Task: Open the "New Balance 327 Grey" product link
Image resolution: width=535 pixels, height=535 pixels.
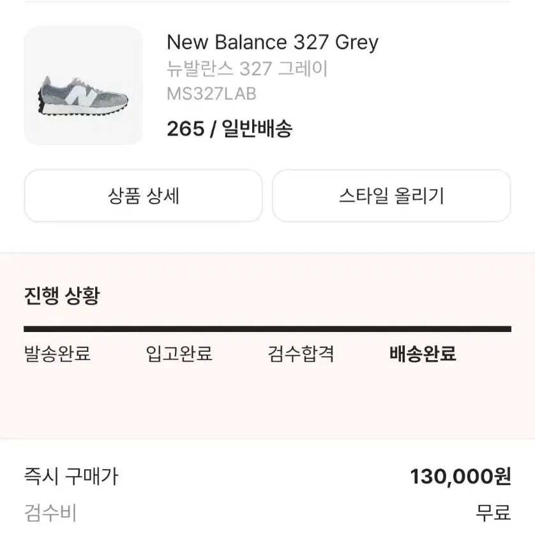Action: 271,43
